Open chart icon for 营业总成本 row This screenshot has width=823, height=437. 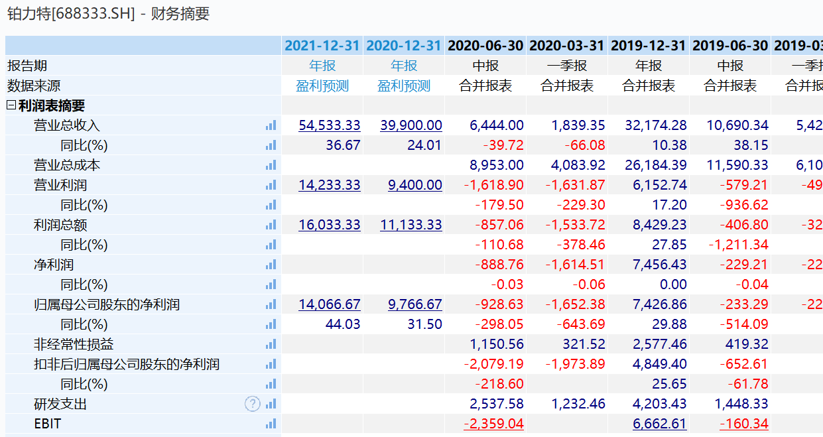[271, 165]
